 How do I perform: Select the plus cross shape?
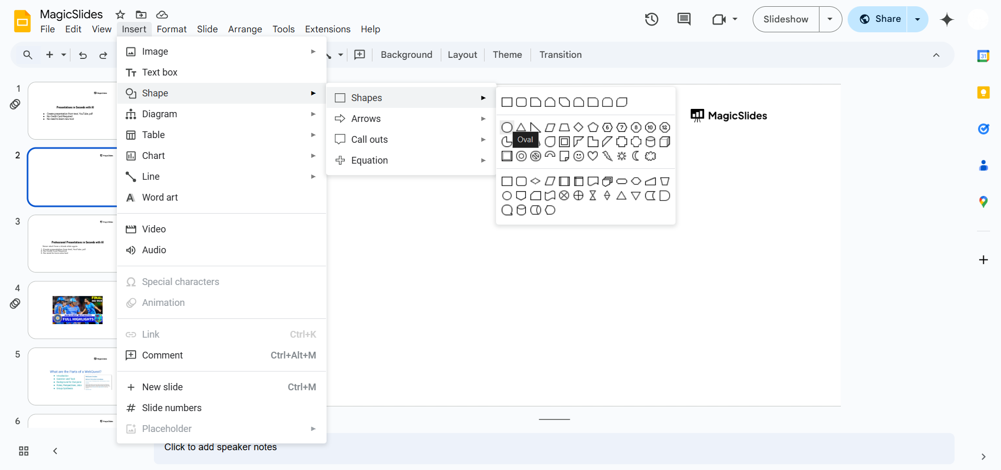pyautogui.click(x=622, y=142)
